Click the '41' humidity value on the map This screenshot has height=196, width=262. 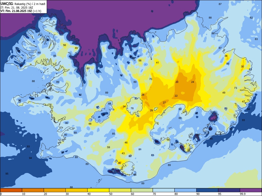coord(157,63)
